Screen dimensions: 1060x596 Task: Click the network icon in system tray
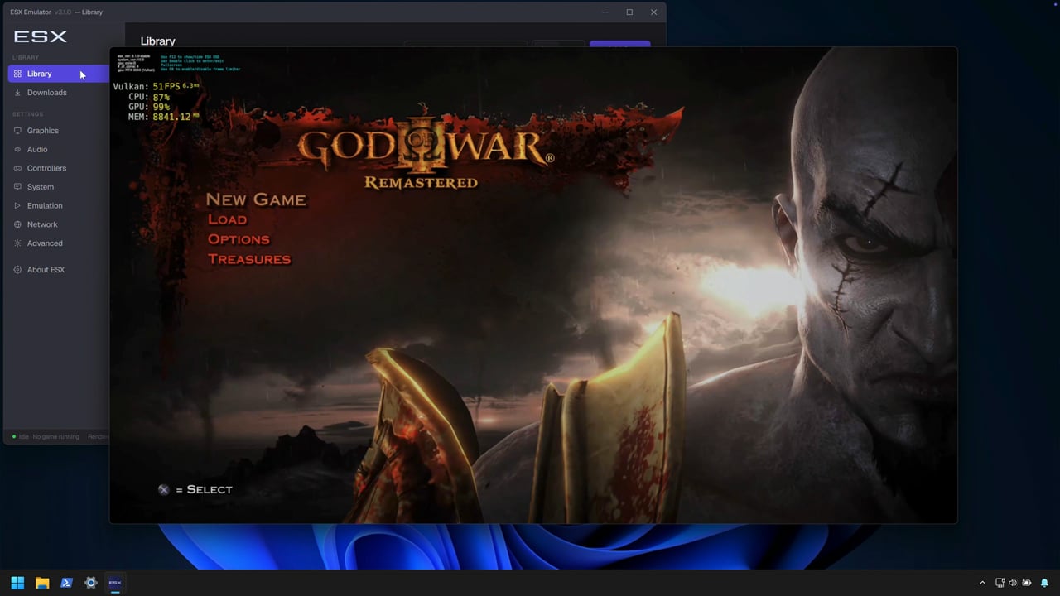(x=1000, y=583)
